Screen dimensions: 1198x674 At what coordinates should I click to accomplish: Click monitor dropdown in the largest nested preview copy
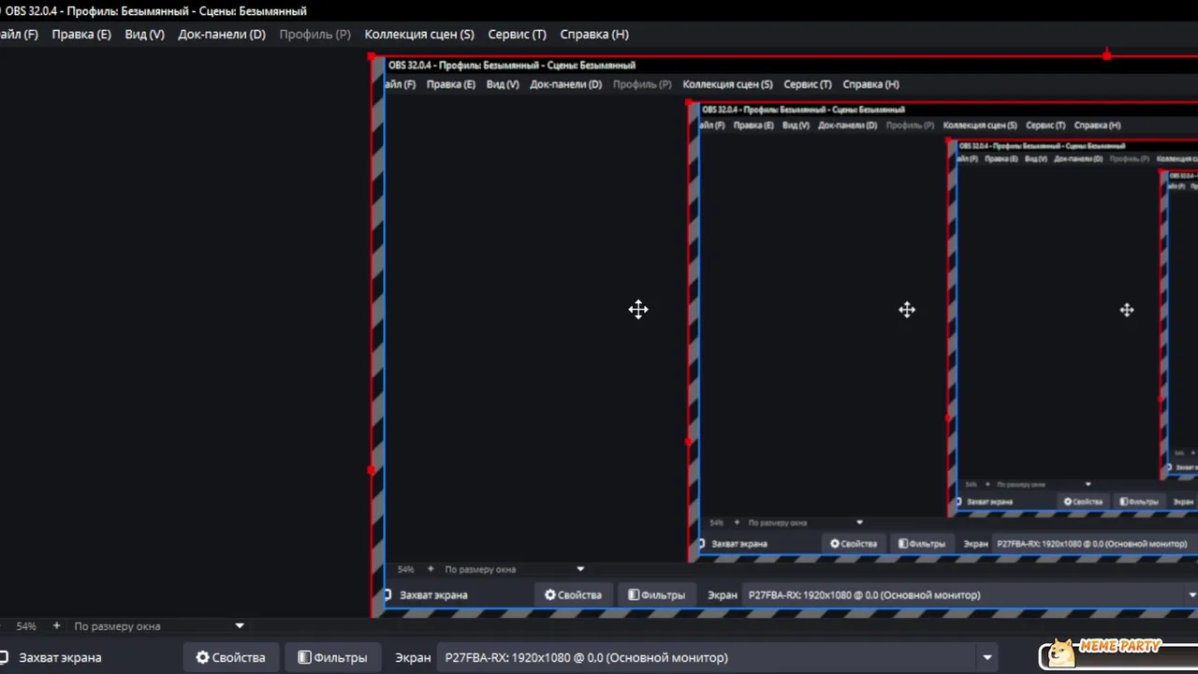(x=970, y=594)
